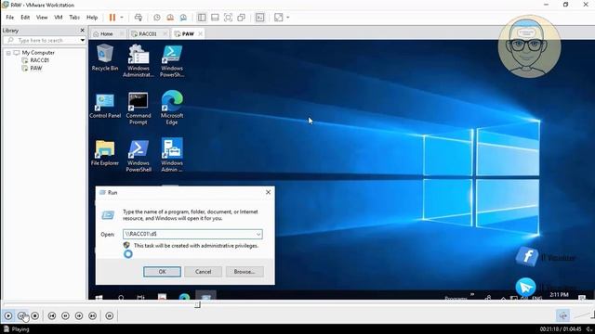Toggle the library sidebar view icon
This screenshot has width=595, height=334.
pos(202,18)
